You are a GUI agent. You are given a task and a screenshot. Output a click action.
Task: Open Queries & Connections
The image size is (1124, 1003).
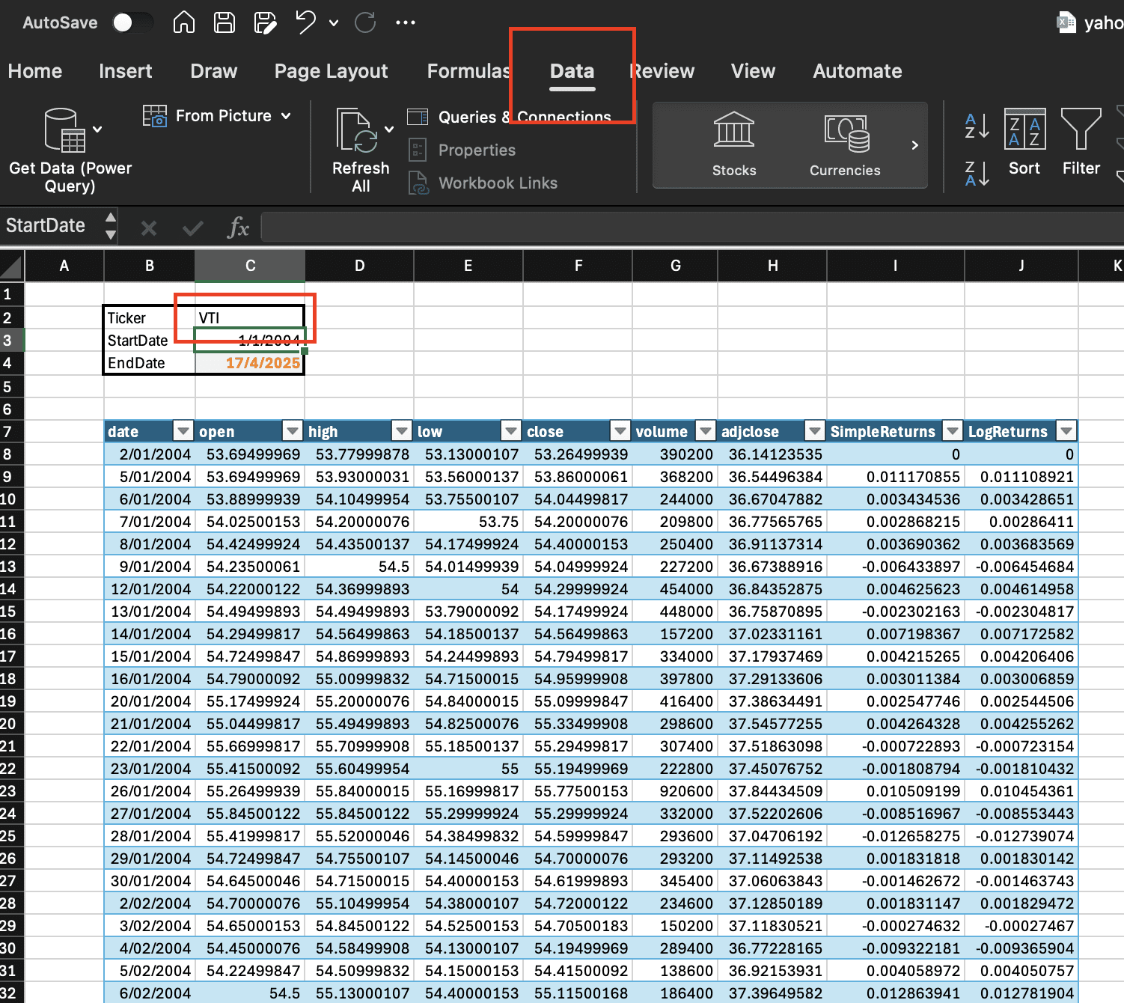[509, 117]
